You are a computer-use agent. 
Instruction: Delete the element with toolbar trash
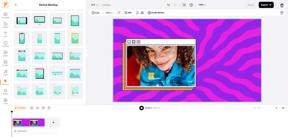282,13
